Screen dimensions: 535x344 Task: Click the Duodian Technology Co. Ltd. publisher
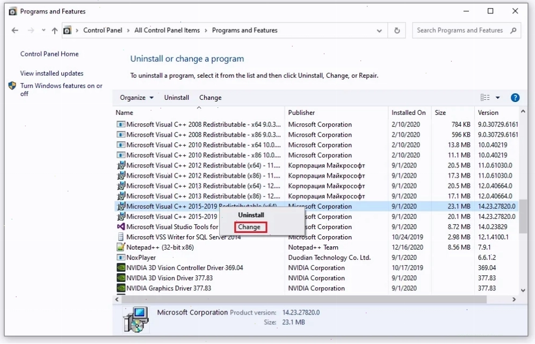pos(329,258)
